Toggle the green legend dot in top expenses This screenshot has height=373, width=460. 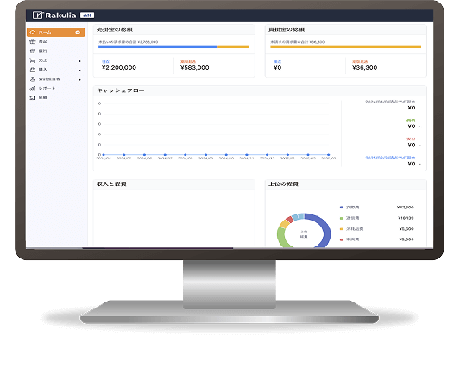(x=341, y=218)
